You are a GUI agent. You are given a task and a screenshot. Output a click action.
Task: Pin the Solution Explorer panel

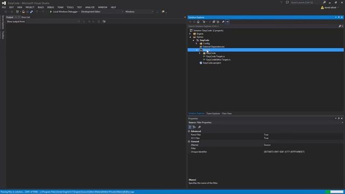tap(339, 17)
